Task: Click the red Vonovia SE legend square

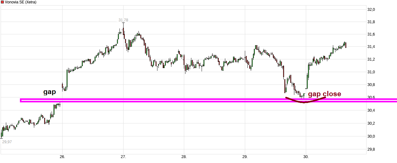Action: pyautogui.click(x=2, y=2)
